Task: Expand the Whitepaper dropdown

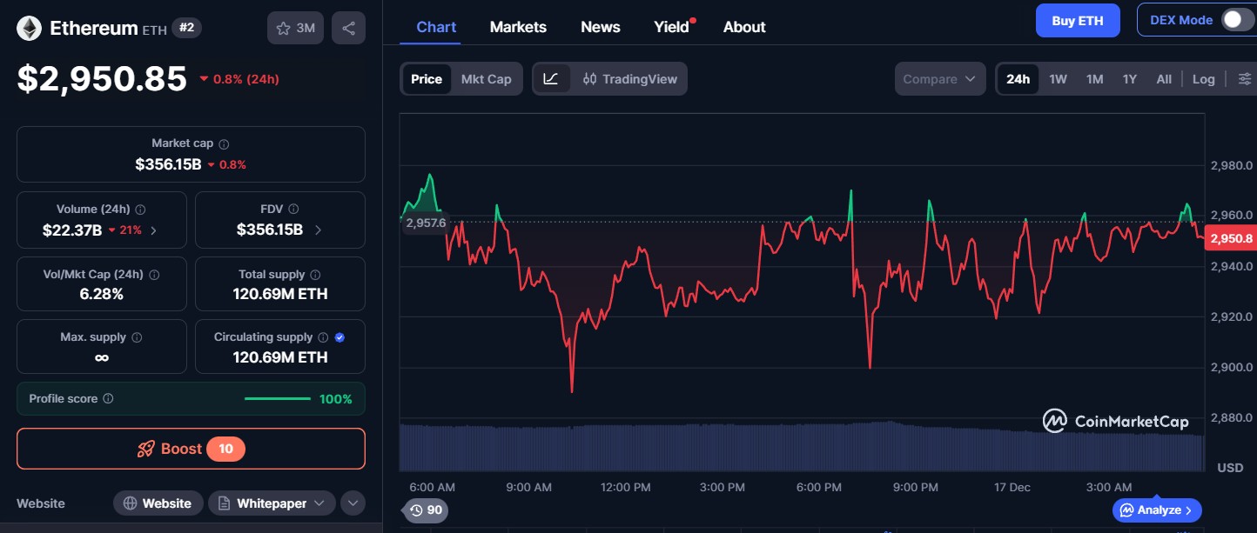Action: 321,503
